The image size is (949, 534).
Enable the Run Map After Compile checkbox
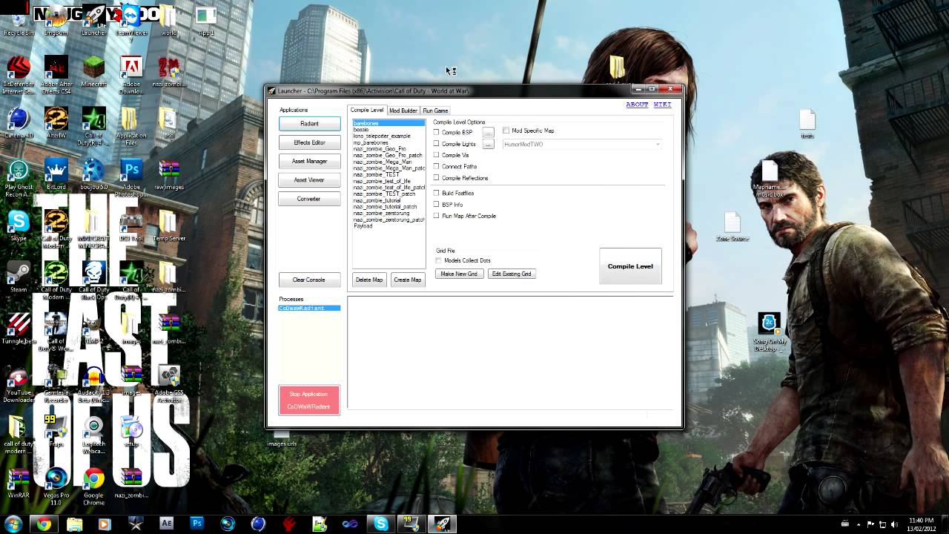[437, 216]
